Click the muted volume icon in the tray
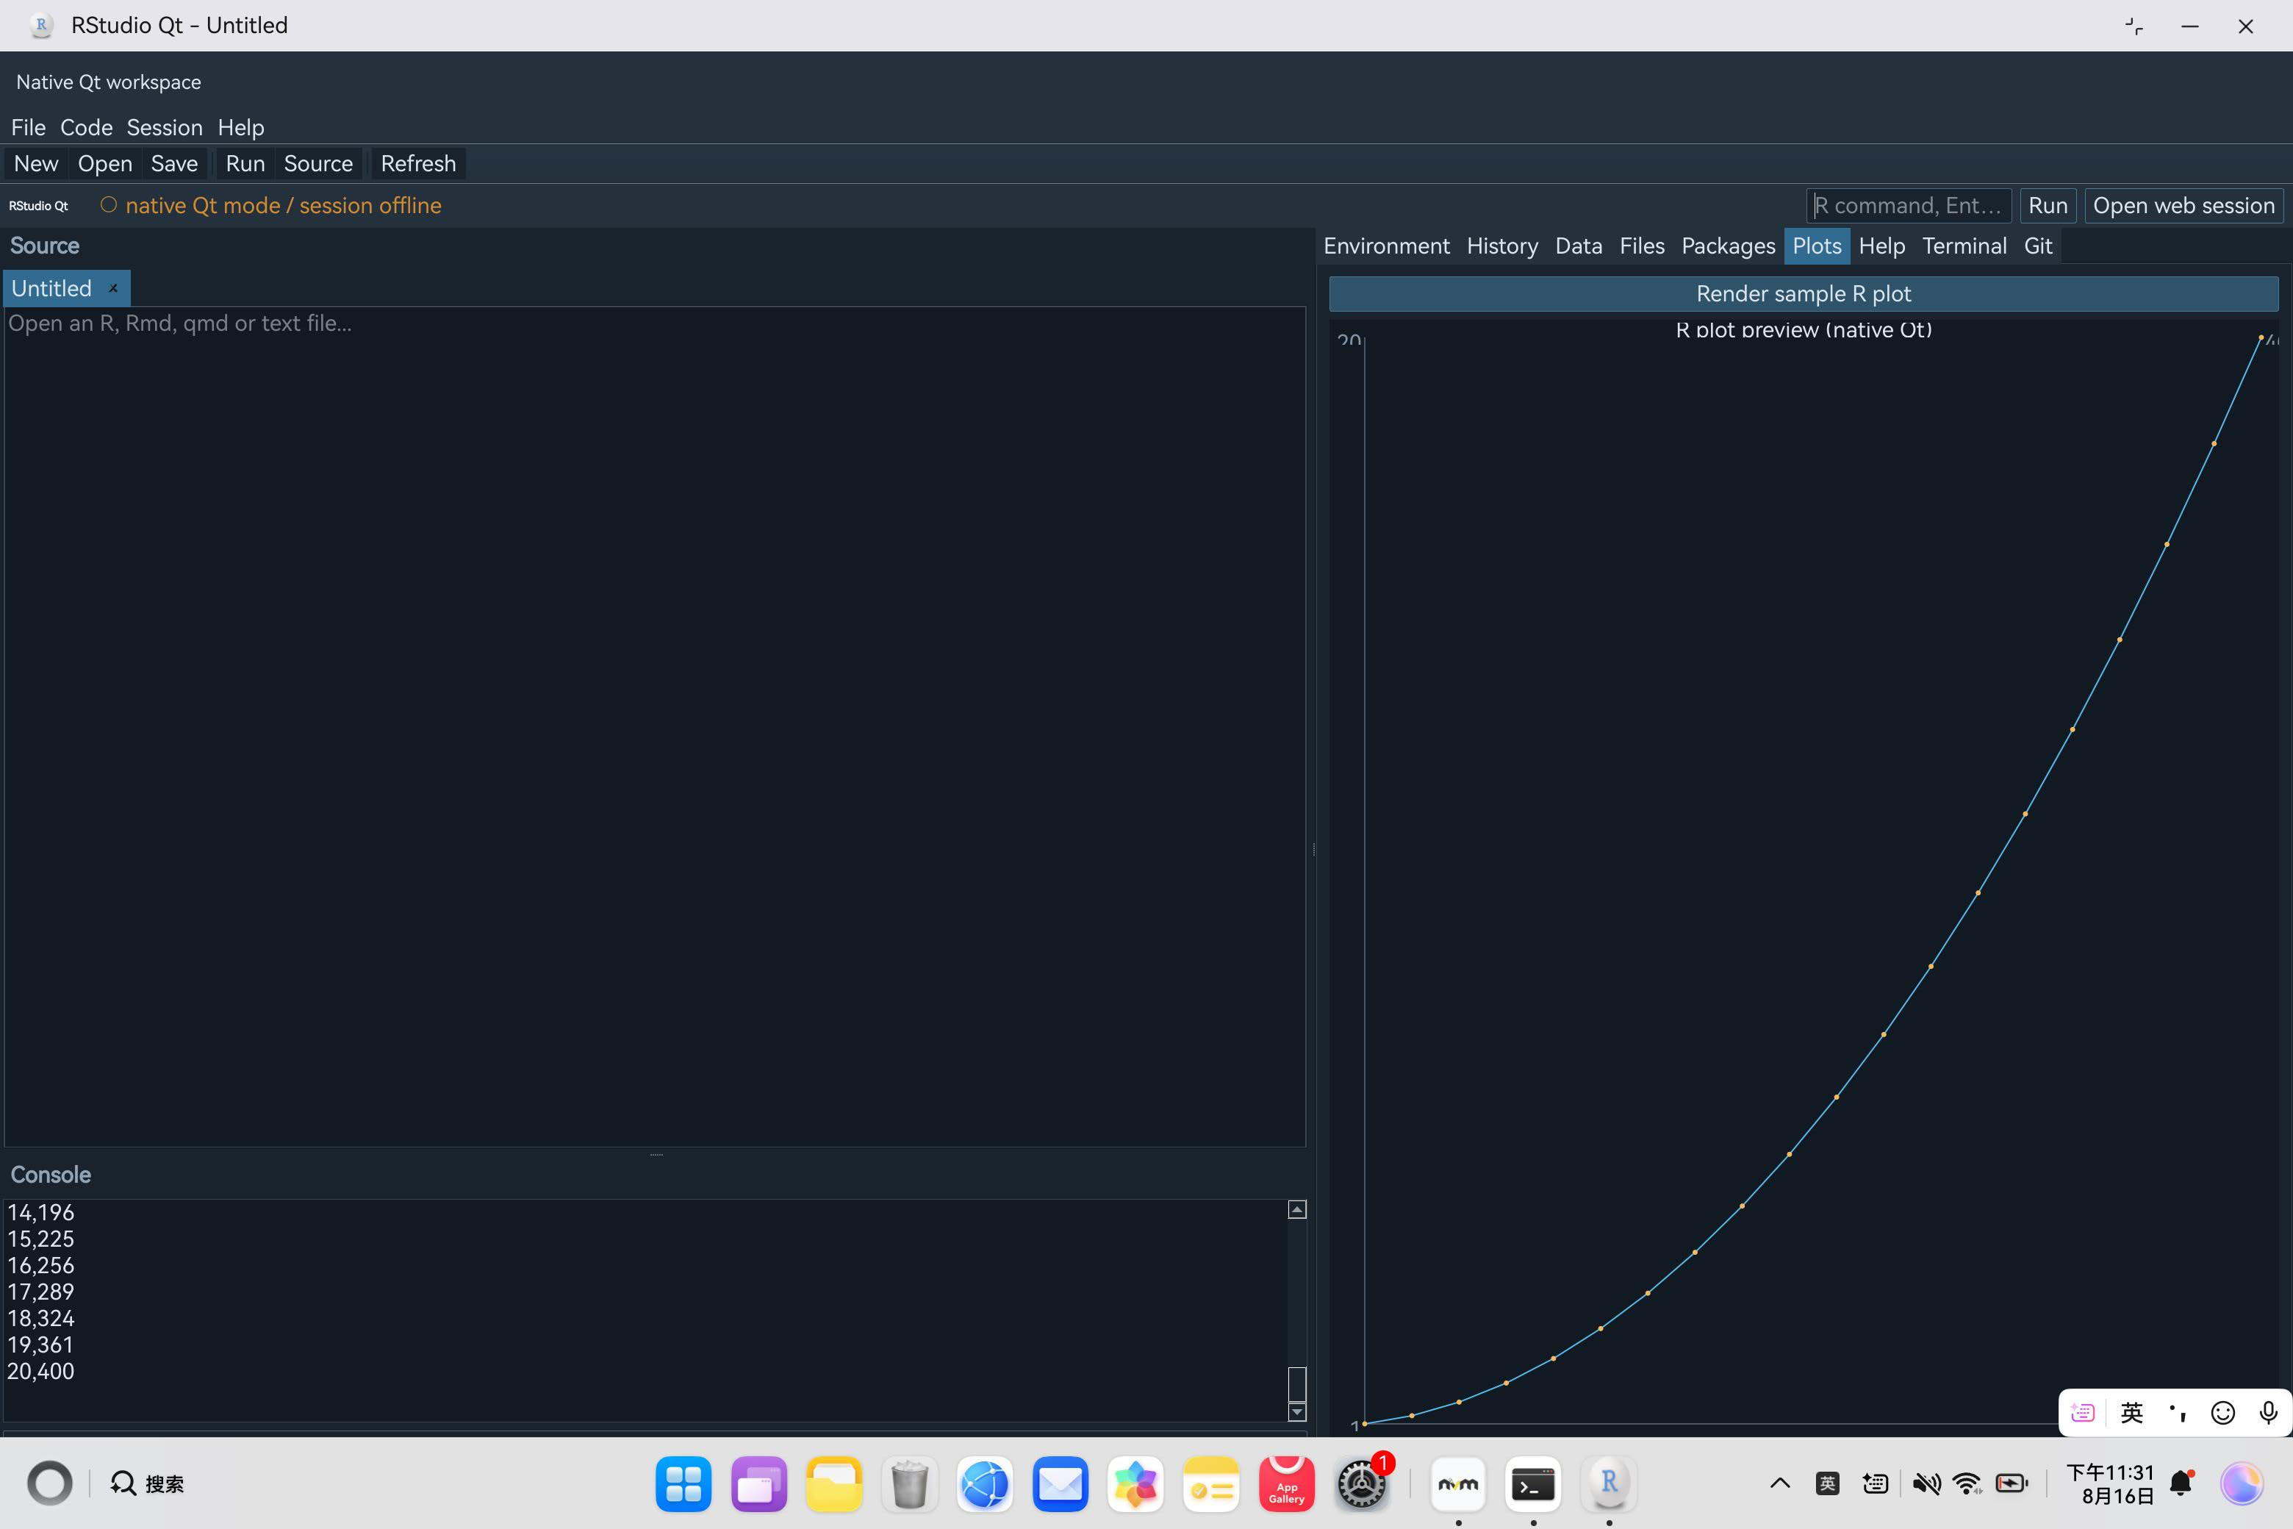The width and height of the screenshot is (2293, 1529). (x=1926, y=1483)
